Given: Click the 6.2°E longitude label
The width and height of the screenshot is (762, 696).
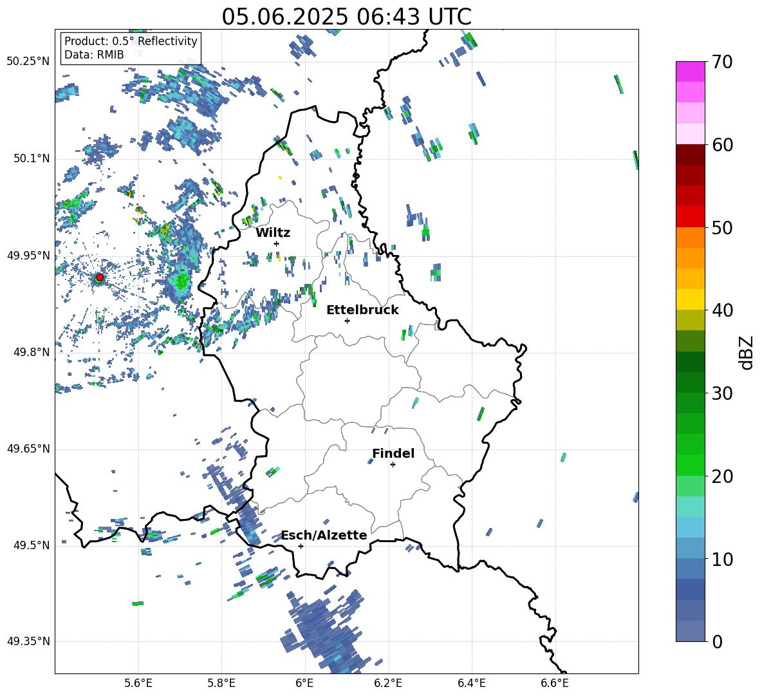Looking at the screenshot, I should point(388,683).
